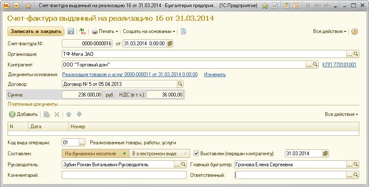
Task: Toggle Выставлен (передан контрагенту) checkbox
Action: pyautogui.click(x=196, y=153)
